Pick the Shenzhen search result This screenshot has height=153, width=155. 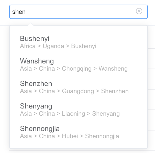click(36, 84)
